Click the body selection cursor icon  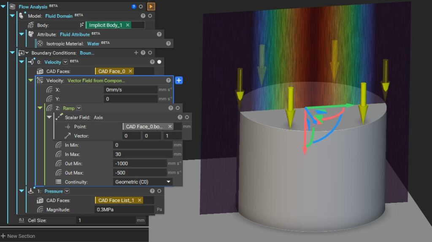[81, 25]
